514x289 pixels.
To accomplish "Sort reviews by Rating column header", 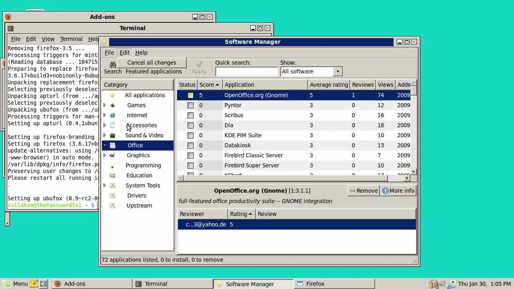I will pyautogui.click(x=241, y=214).
